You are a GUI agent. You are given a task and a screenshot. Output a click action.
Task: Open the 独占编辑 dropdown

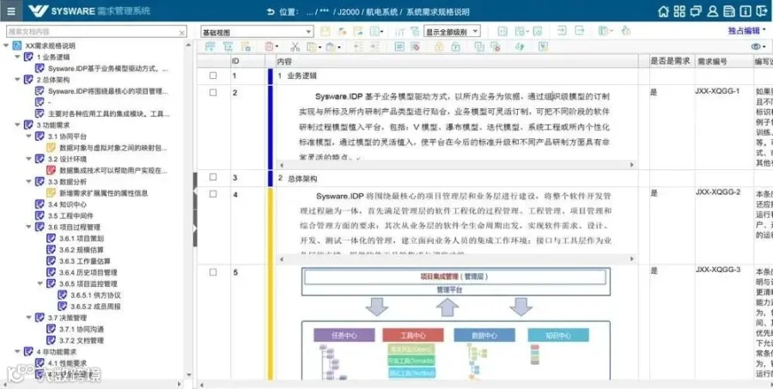(747, 31)
